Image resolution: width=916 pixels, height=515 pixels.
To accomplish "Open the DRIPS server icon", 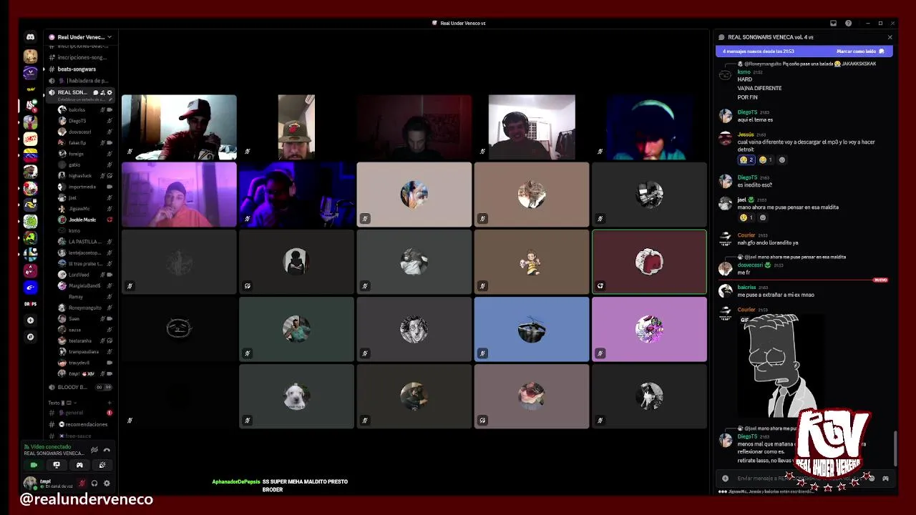I will 30,304.
